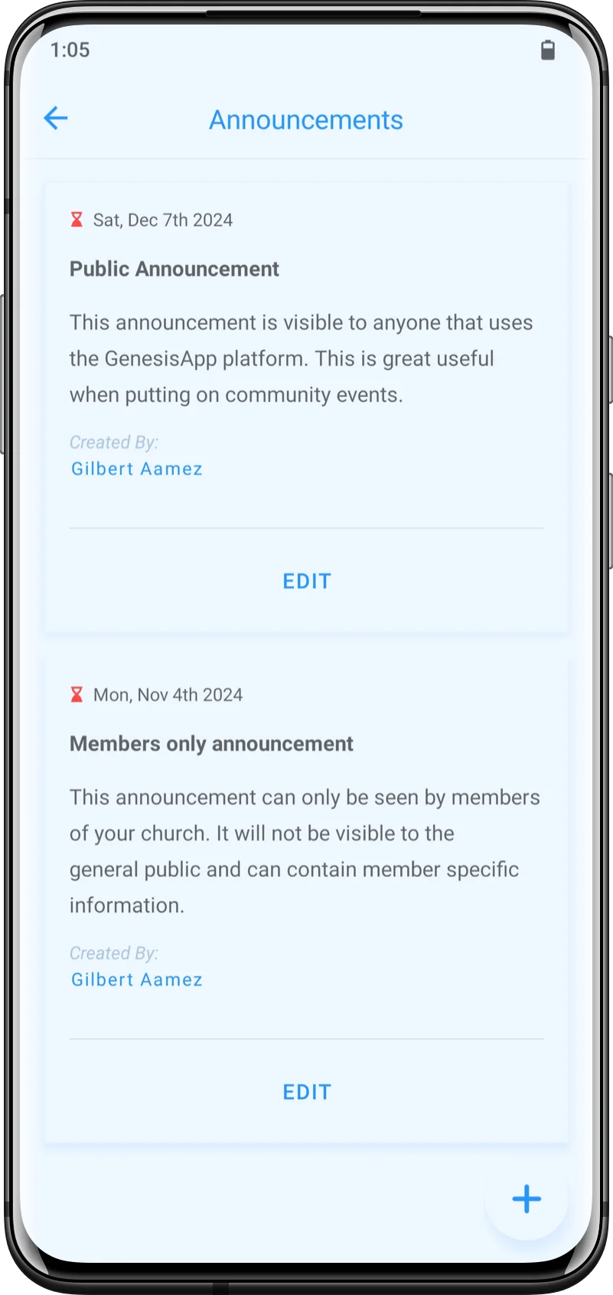Click hourglass icon beside Sat, Dec 7th
613x1295 pixels.
pos(77,220)
